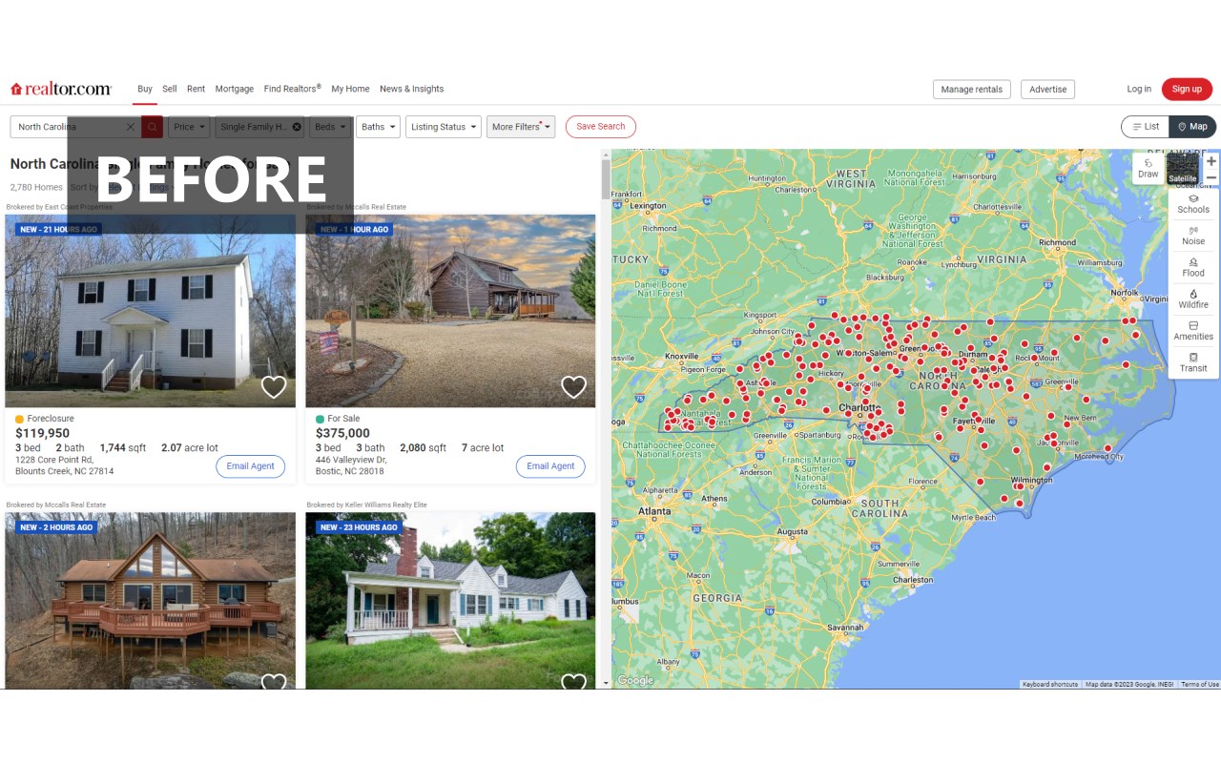Open the realtor.com home logo
Viewport: 1221px width, 763px height.
pos(61,89)
